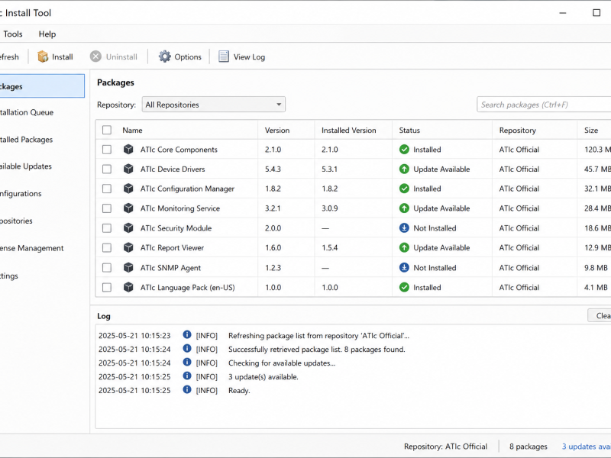611x458 pixels.
Task: Click the 9.8 MB size cell
Action: [x=596, y=268]
